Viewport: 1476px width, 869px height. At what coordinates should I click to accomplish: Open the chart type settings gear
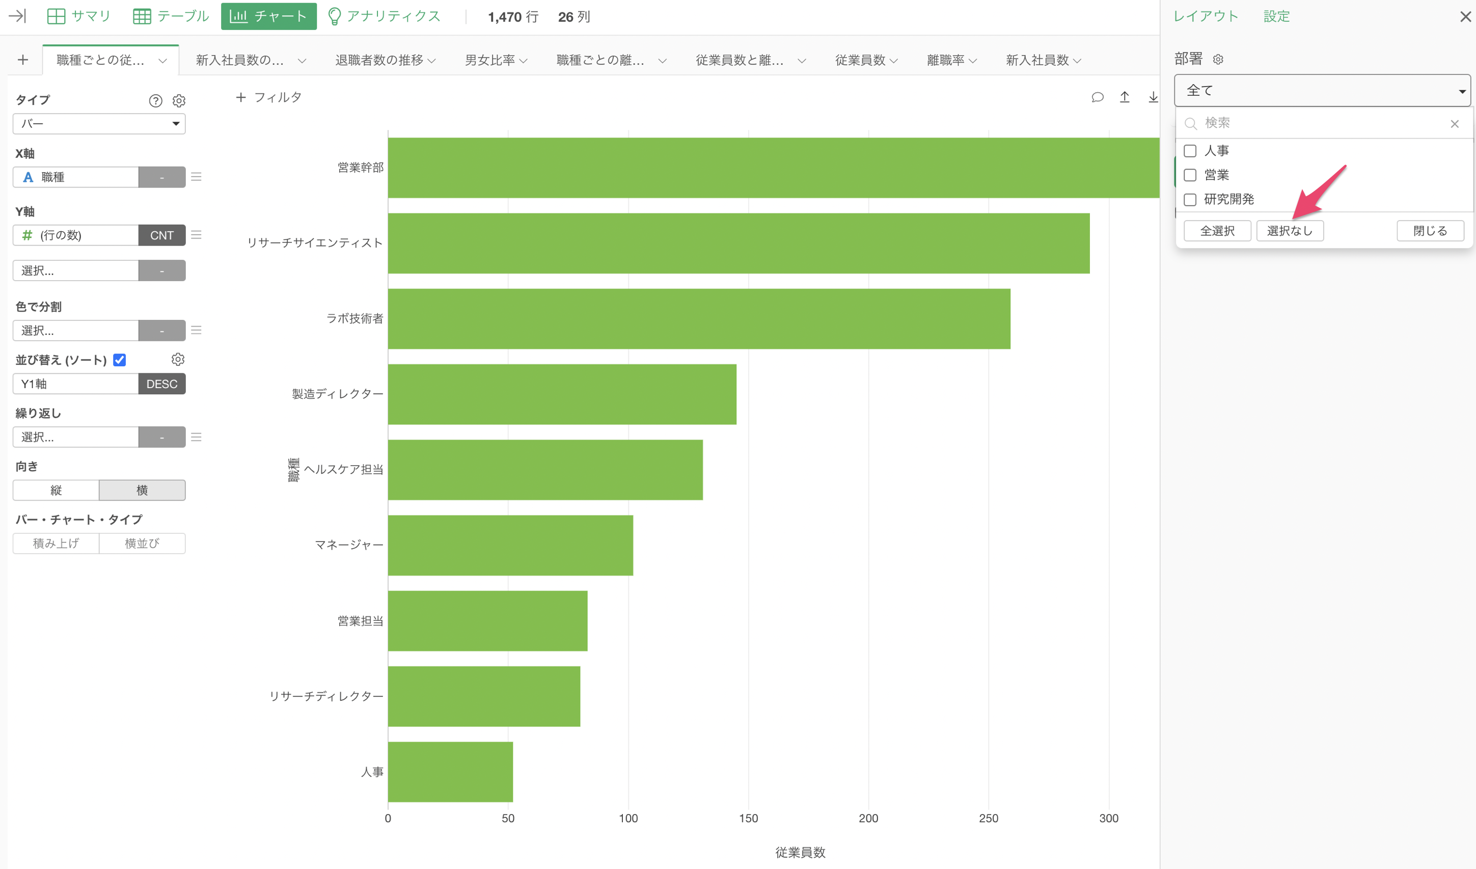coord(179,101)
